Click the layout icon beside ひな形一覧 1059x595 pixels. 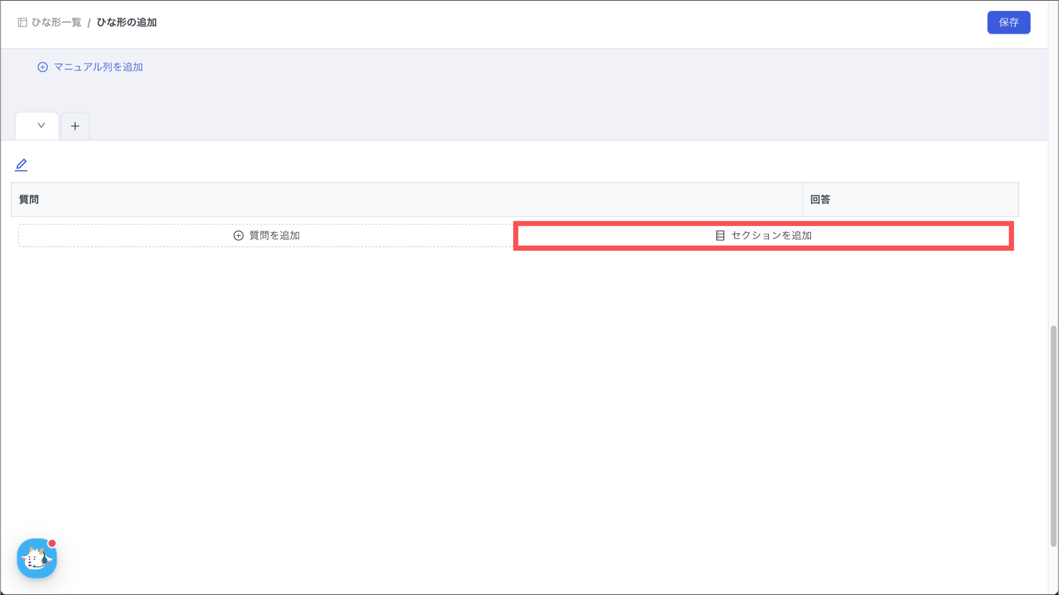(x=22, y=22)
